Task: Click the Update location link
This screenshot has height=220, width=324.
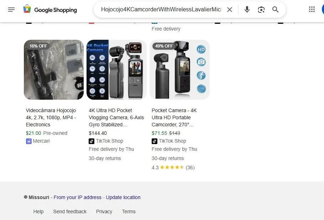Action: coord(123,197)
